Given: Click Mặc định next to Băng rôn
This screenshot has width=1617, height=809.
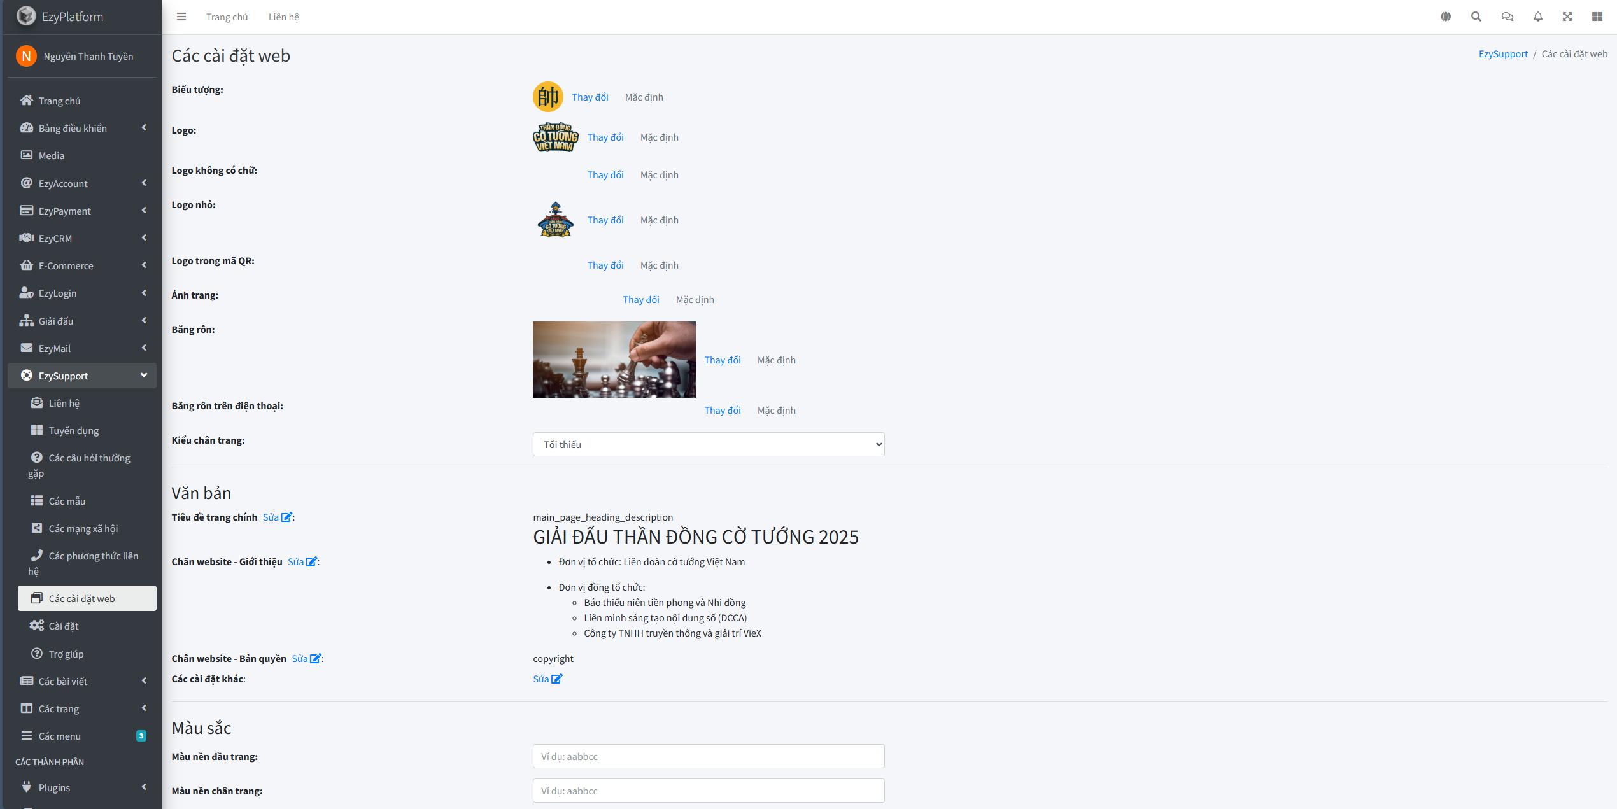Looking at the screenshot, I should 776,360.
